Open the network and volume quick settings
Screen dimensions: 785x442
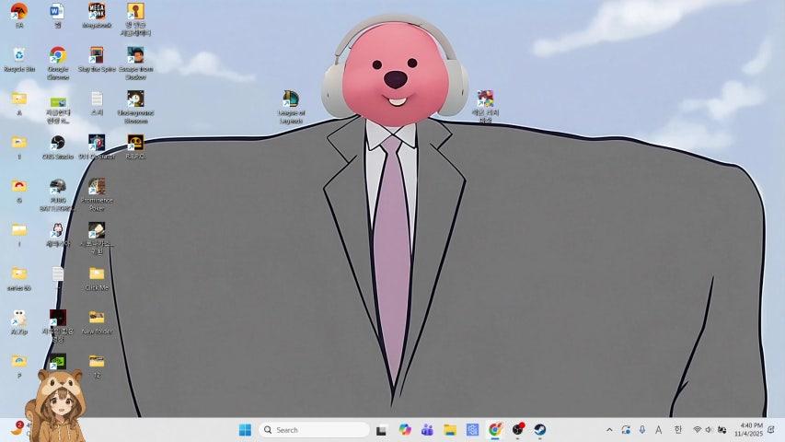click(x=710, y=430)
